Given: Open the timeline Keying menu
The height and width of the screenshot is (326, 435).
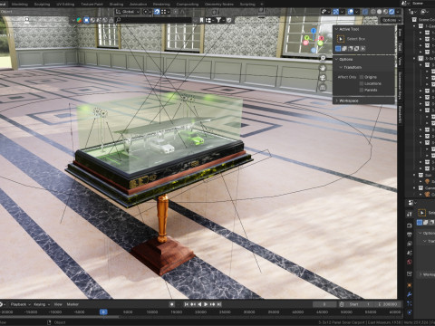Looking at the screenshot, I should pos(42,304).
